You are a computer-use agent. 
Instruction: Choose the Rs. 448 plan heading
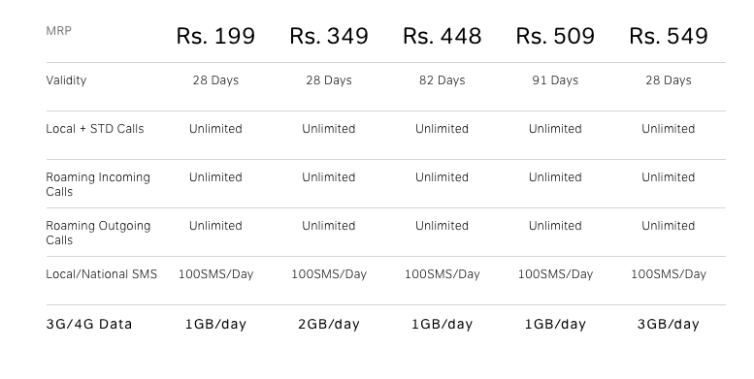click(x=442, y=36)
